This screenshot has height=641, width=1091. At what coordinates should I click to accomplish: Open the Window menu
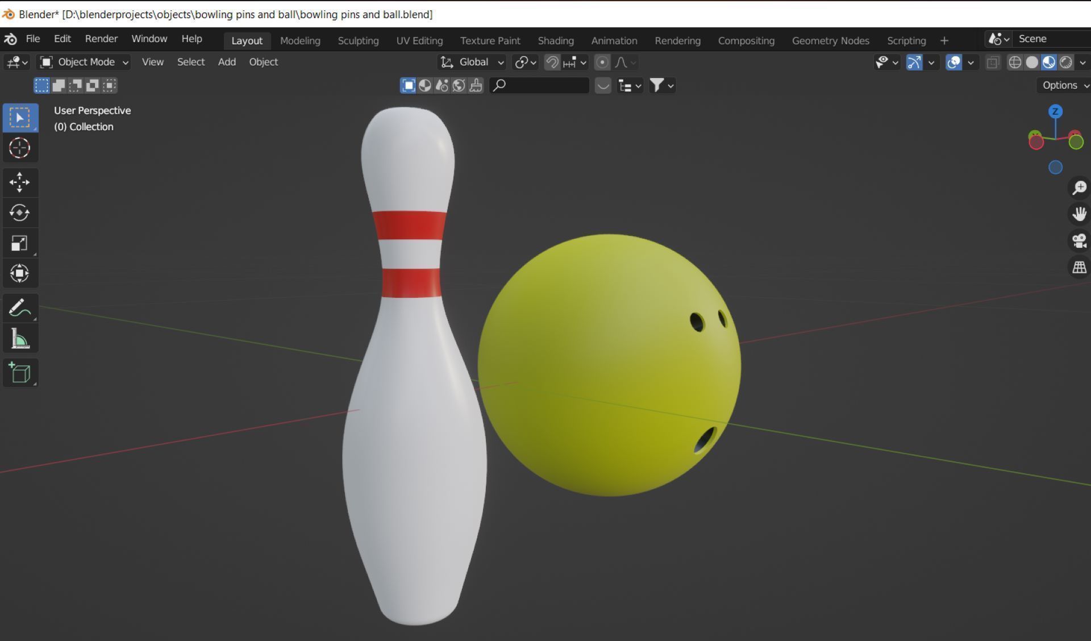tap(149, 39)
